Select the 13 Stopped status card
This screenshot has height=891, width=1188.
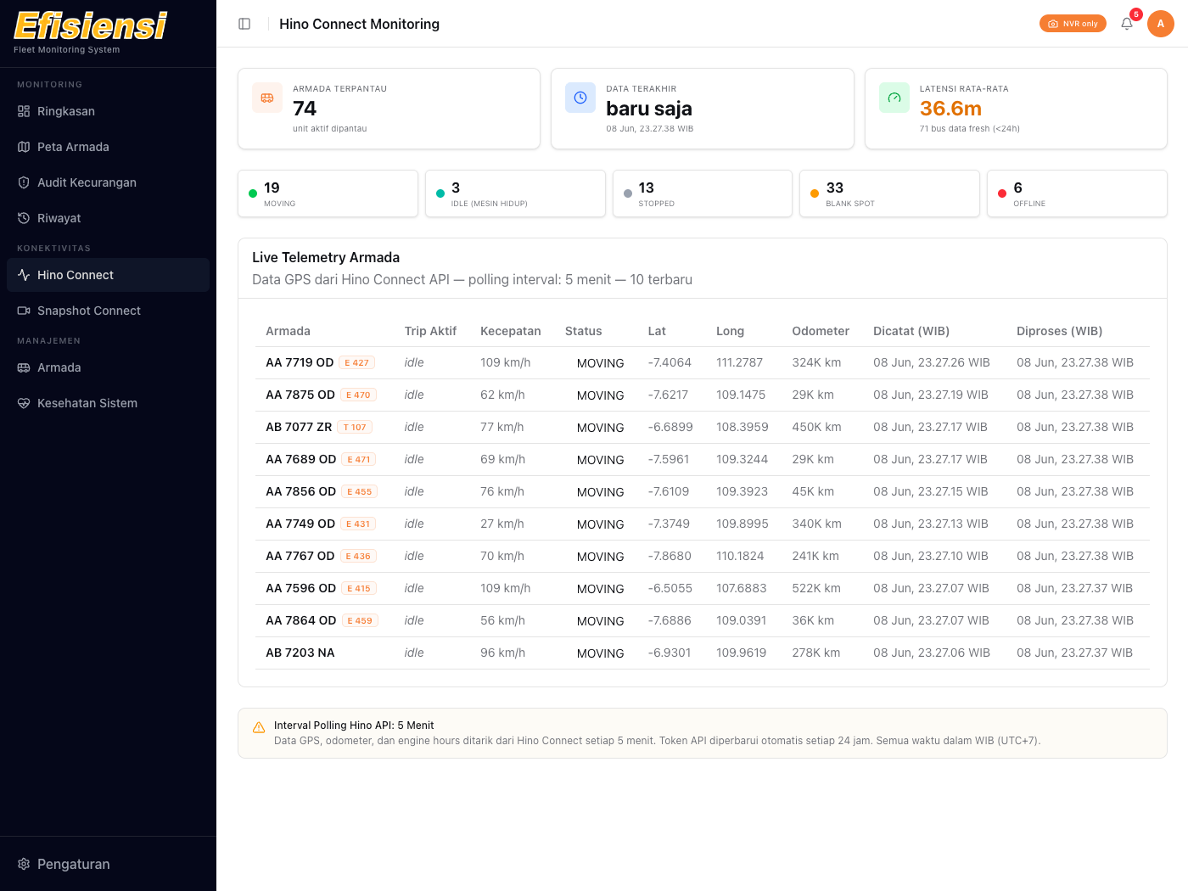(703, 193)
